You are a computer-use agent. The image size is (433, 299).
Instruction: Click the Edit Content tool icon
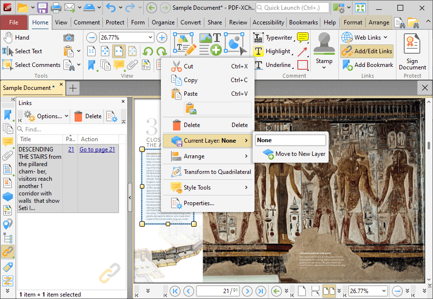(184, 43)
